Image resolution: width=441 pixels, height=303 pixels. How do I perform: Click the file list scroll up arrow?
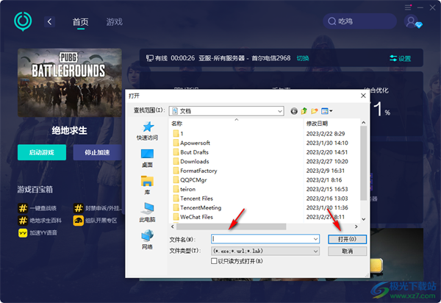[x=363, y=123]
